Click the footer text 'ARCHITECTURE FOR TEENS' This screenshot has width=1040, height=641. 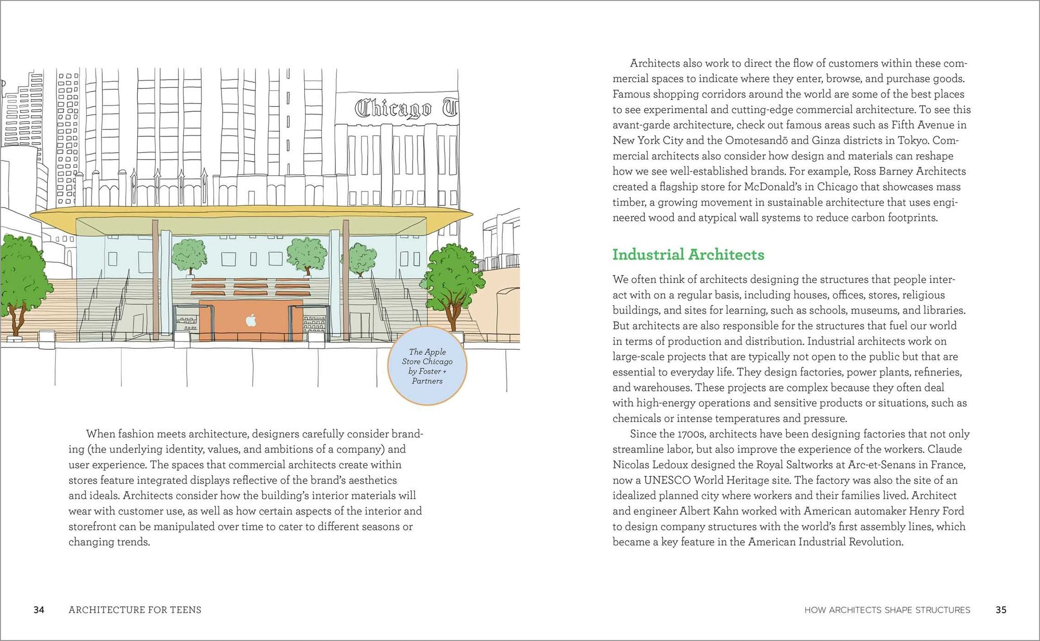[135, 610]
